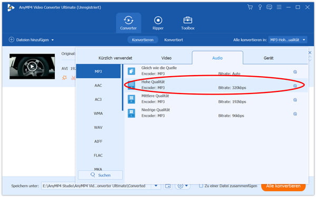Select the Hohe Qualität preset
Screen dimensions: 316x197
216,85
